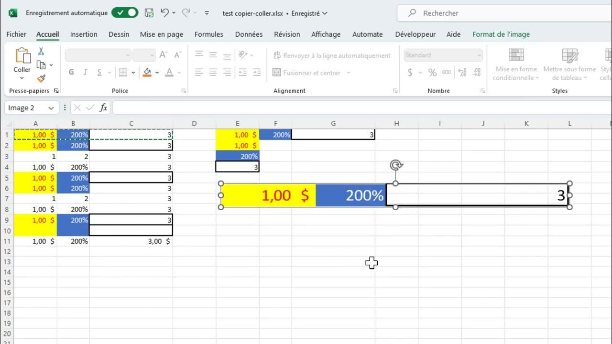The height and width of the screenshot is (344, 612).
Task: Click the Decrease Font Size icon
Action: pyautogui.click(x=177, y=55)
